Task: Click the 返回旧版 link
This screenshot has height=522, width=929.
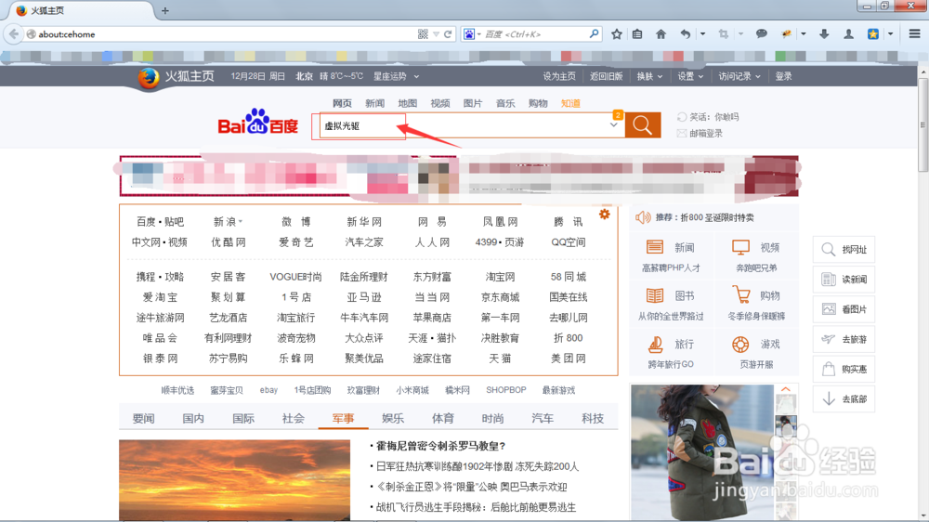Action: tap(606, 76)
